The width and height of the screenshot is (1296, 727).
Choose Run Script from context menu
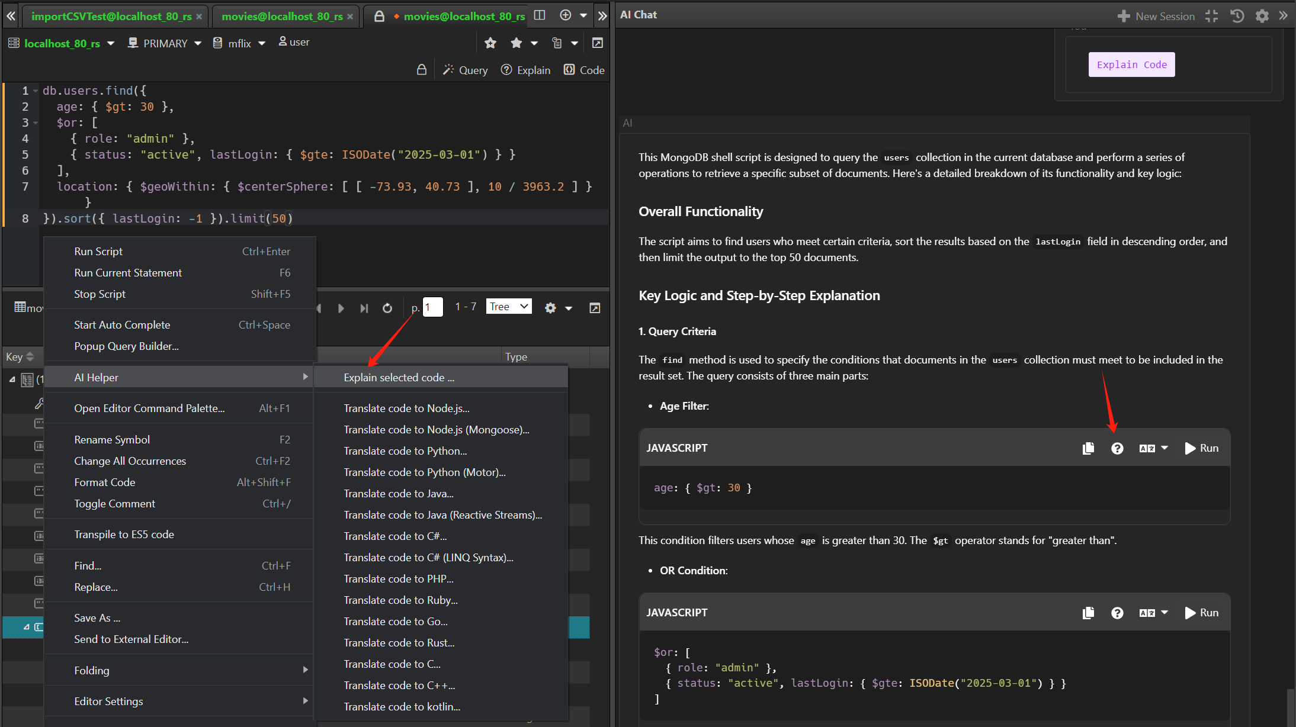(x=180, y=251)
